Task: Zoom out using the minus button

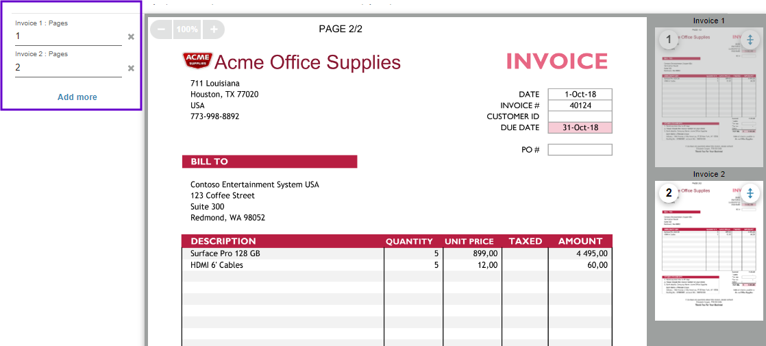Action: [x=161, y=29]
